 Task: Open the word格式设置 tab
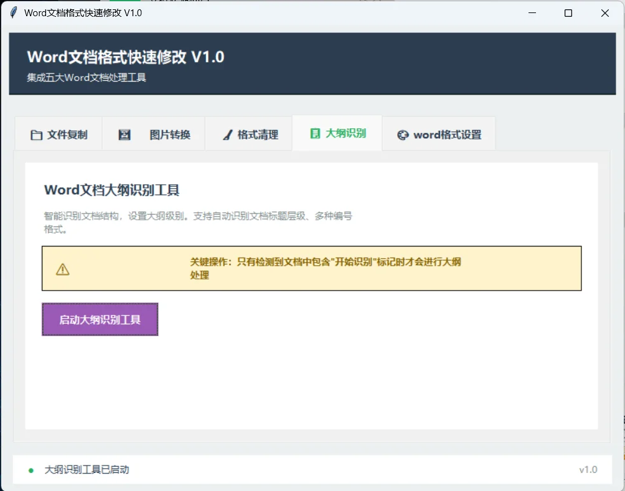(x=439, y=133)
